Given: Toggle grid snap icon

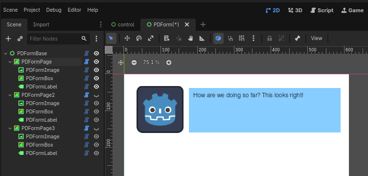Looking at the screenshot, I should (242, 38).
